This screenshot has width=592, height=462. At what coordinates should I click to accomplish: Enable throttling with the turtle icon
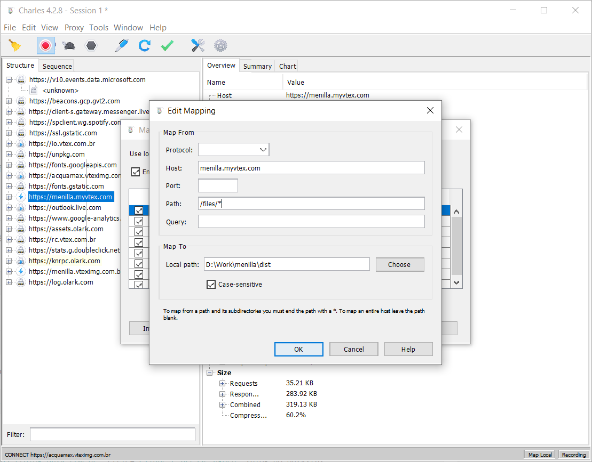point(69,46)
